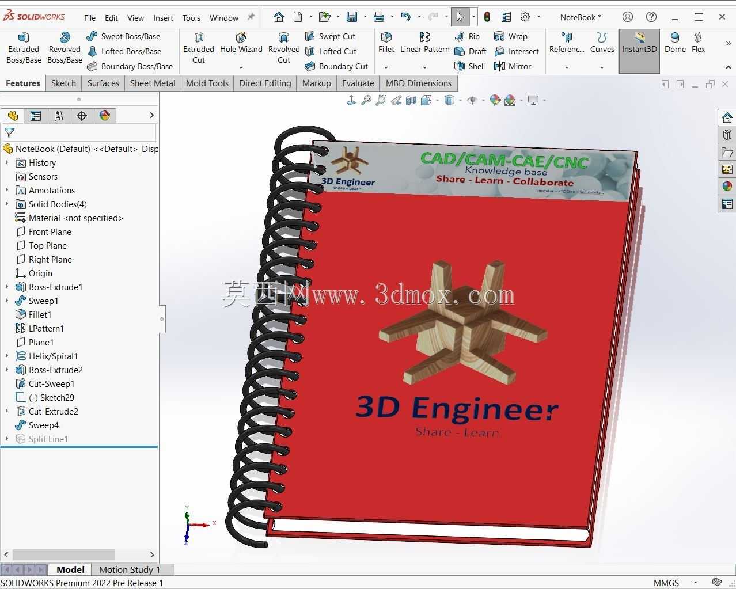Image resolution: width=736 pixels, height=589 pixels.
Task: Expand the Solid Bodies(4) node
Action: coord(7,204)
